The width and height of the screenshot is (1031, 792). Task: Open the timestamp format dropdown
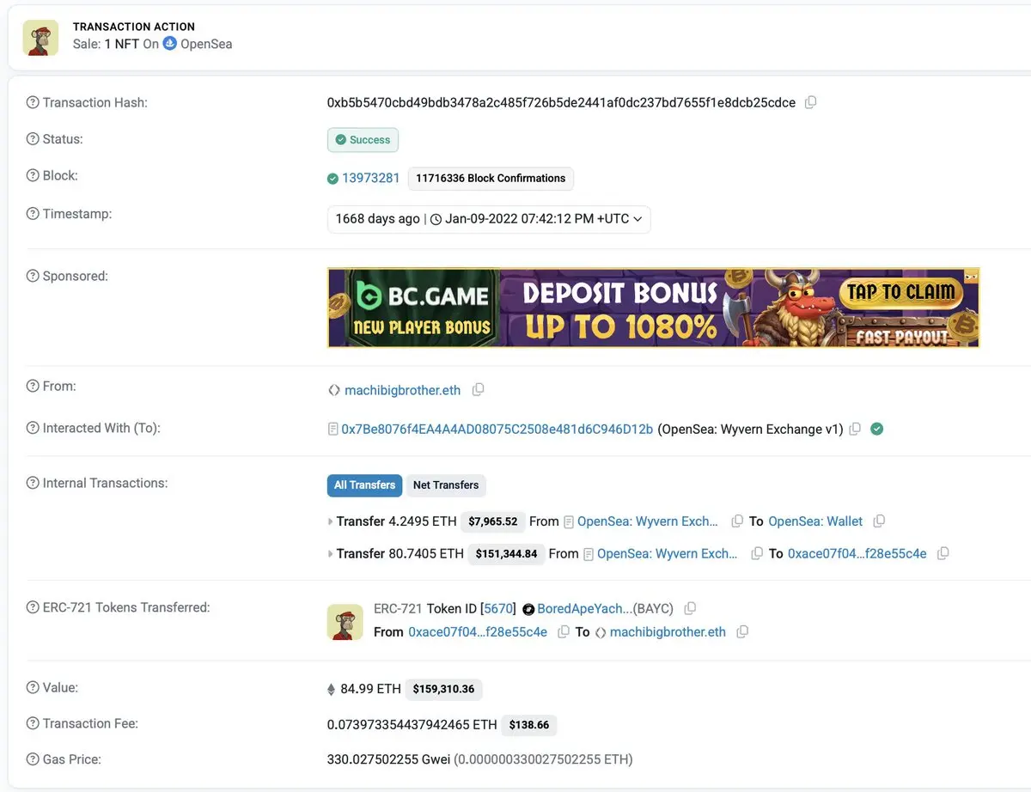tap(489, 219)
